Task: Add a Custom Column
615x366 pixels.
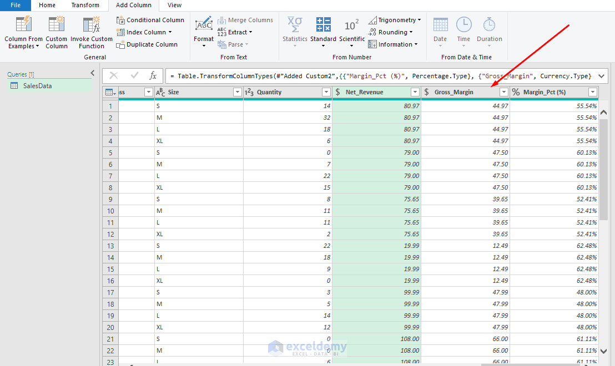Action: [x=57, y=33]
